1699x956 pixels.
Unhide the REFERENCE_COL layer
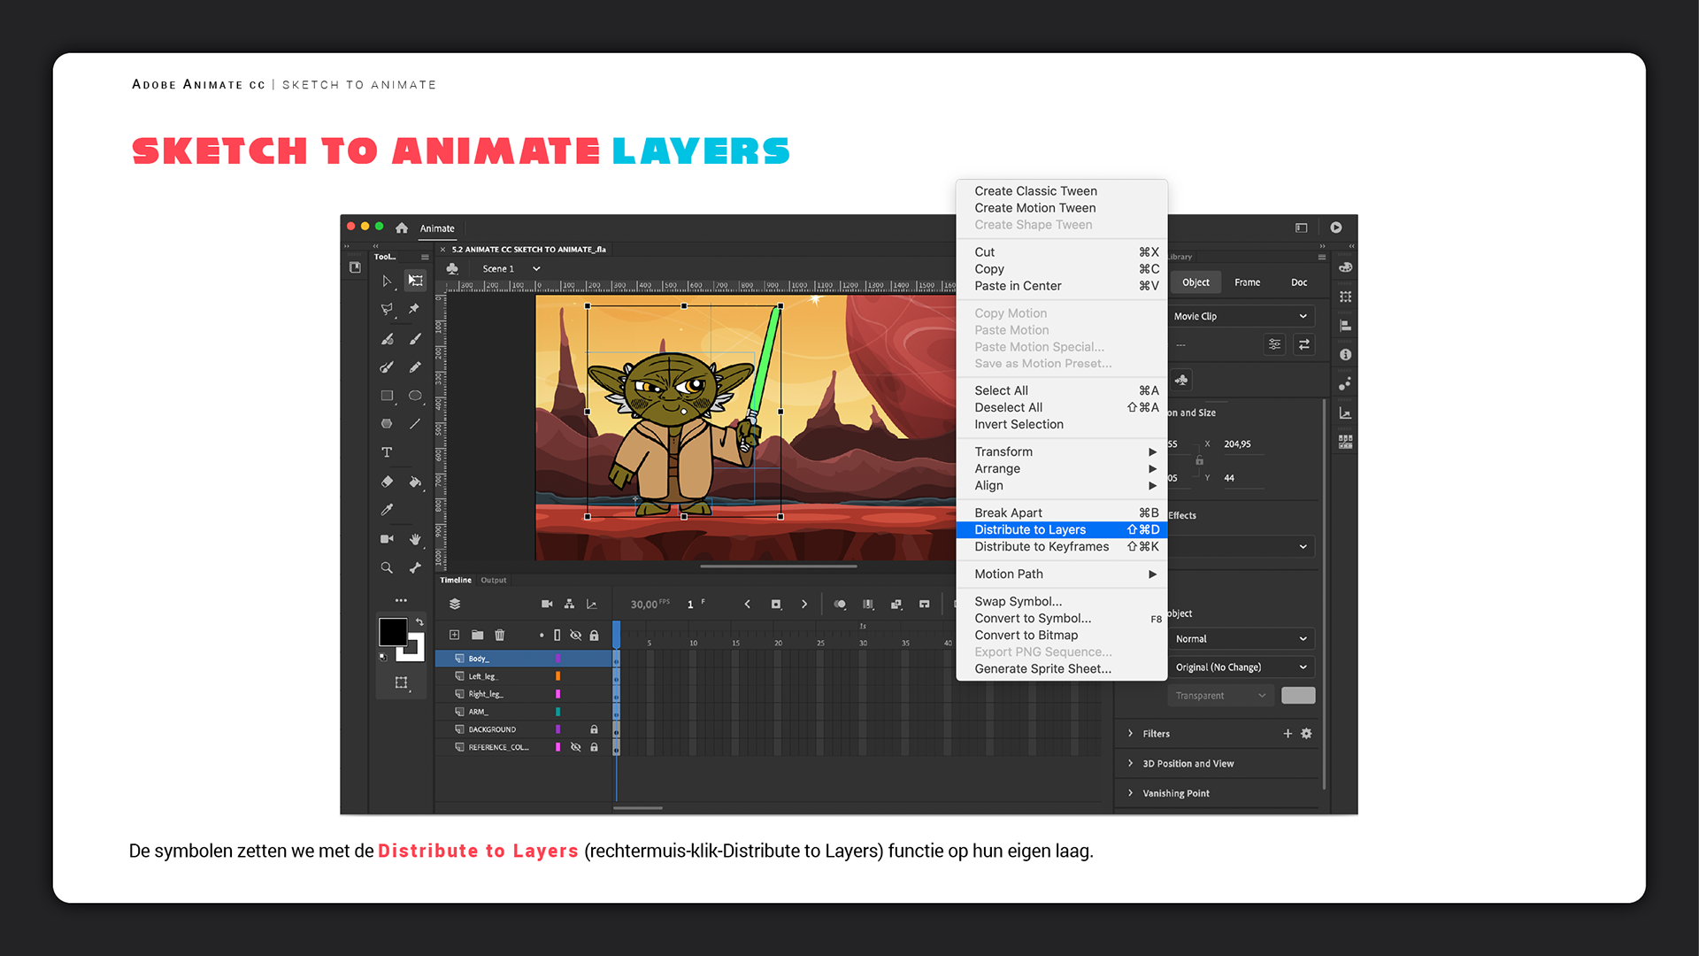point(575,747)
